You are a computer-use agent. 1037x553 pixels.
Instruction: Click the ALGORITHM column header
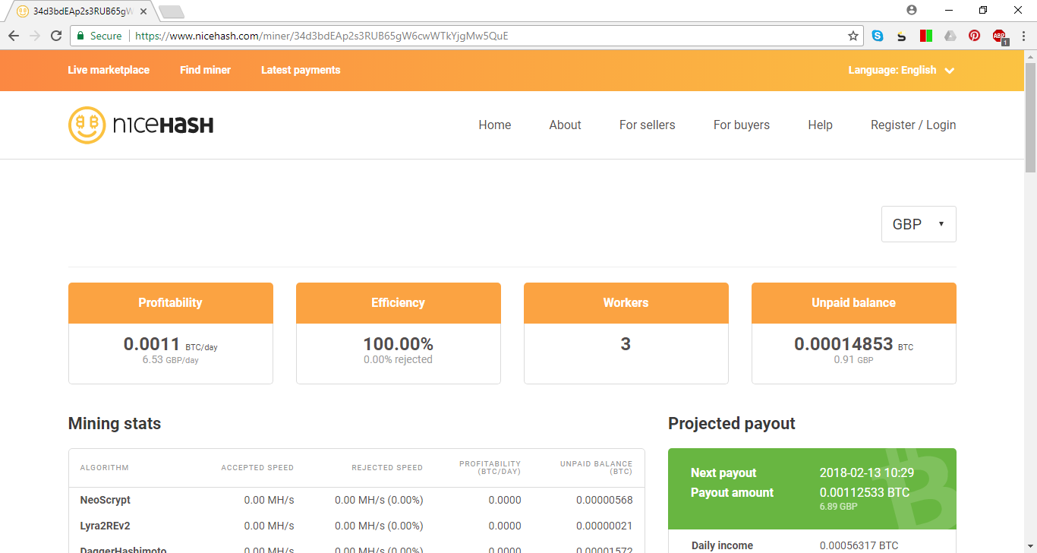coord(105,468)
